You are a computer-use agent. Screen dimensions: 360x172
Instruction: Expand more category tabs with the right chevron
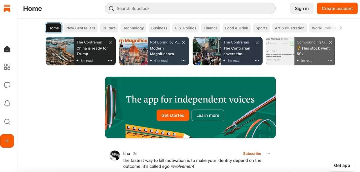point(341,27)
